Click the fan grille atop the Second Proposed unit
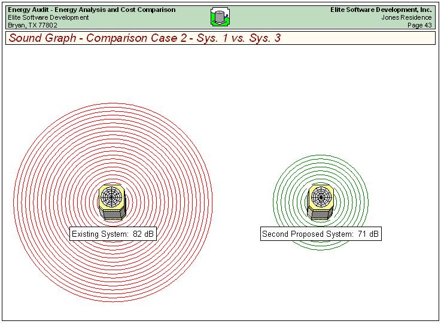441x324 pixels. (321, 195)
